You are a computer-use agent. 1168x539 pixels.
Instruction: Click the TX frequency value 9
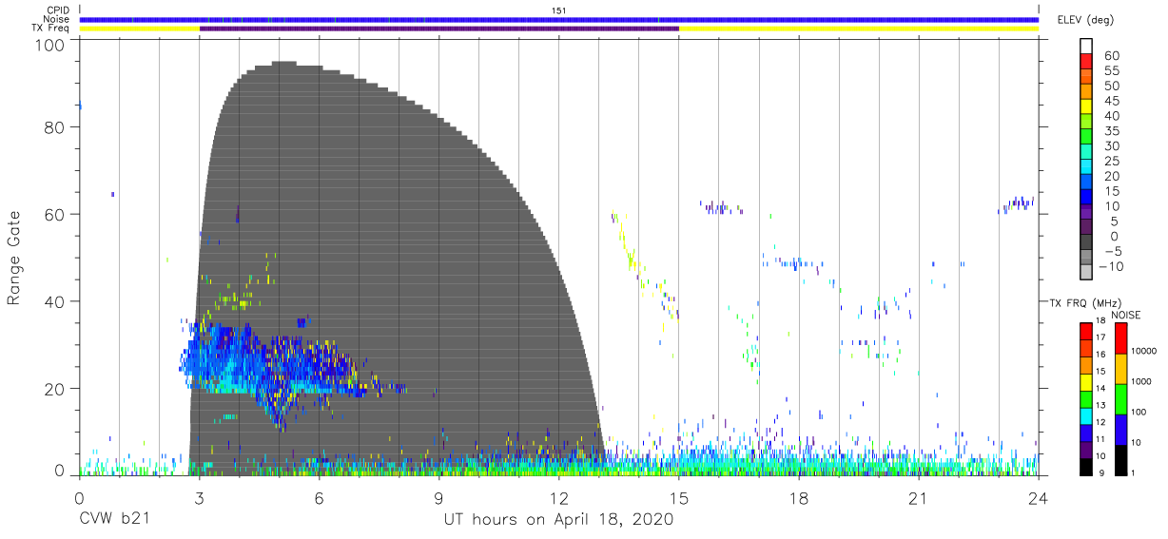[1100, 472]
